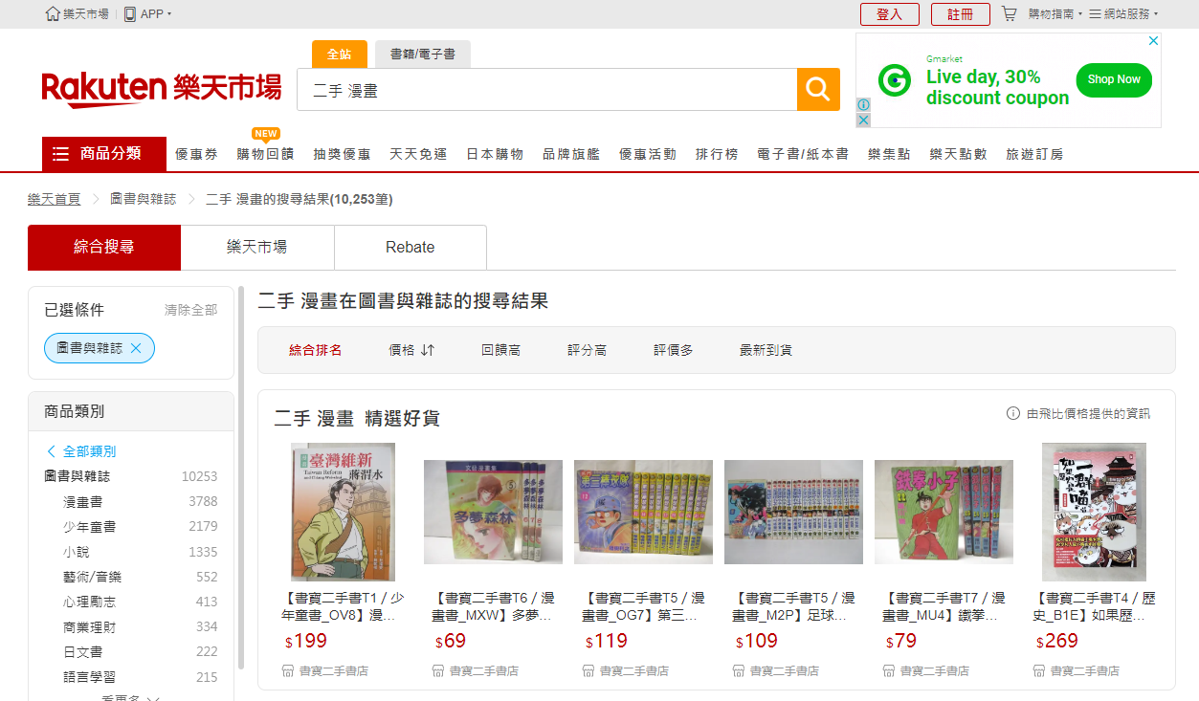Click the search box containing 二手 漫畫

pyautogui.click(x=546, y=90)
